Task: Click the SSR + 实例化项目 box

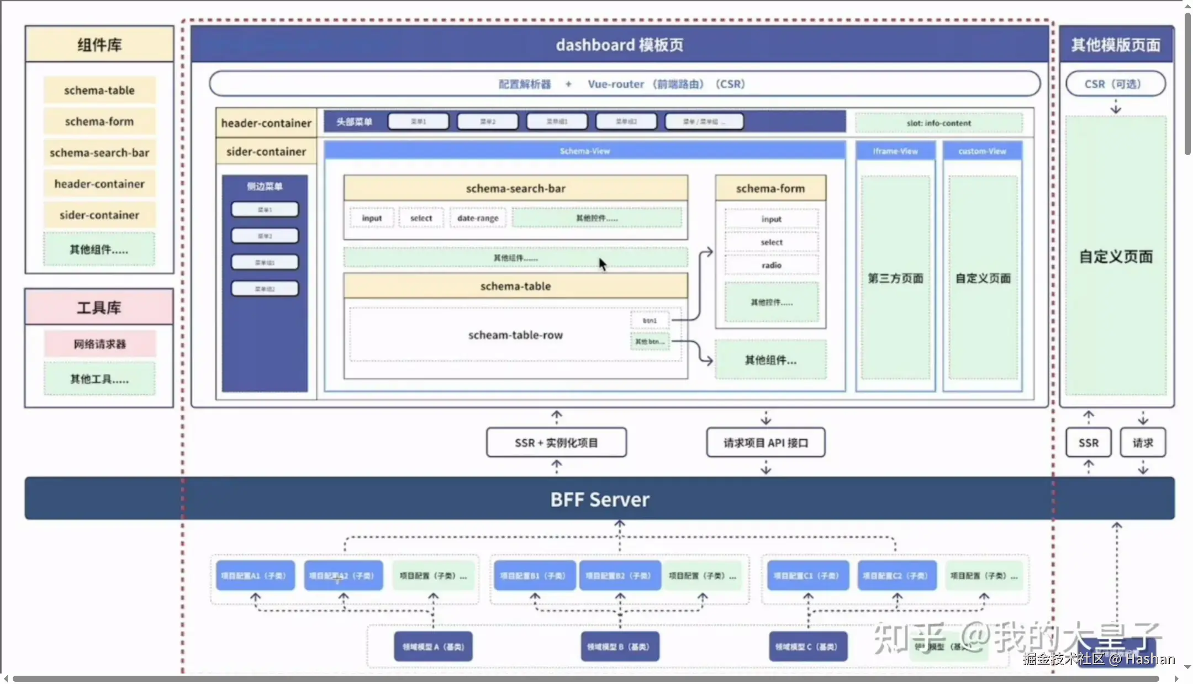Action: point(556,443)
